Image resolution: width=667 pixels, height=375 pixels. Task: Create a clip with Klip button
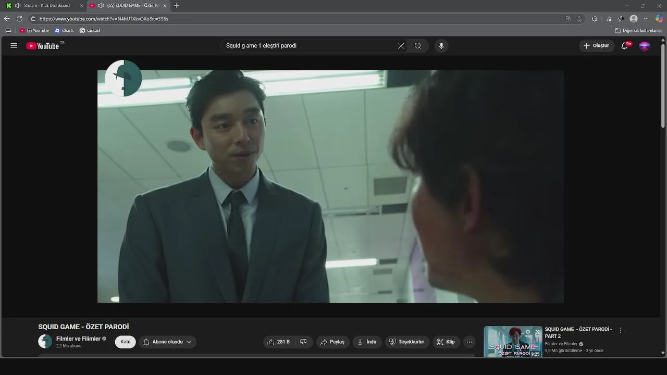(446, 342)
